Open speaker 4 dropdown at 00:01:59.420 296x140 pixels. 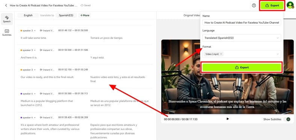point(28,117)
